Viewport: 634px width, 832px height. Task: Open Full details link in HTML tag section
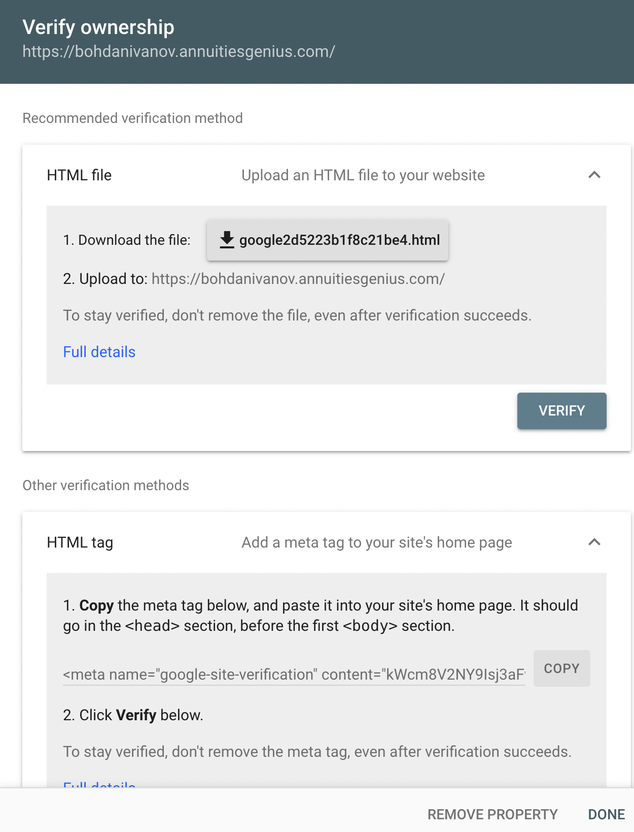pyautogui.click(x=99, y=785)
